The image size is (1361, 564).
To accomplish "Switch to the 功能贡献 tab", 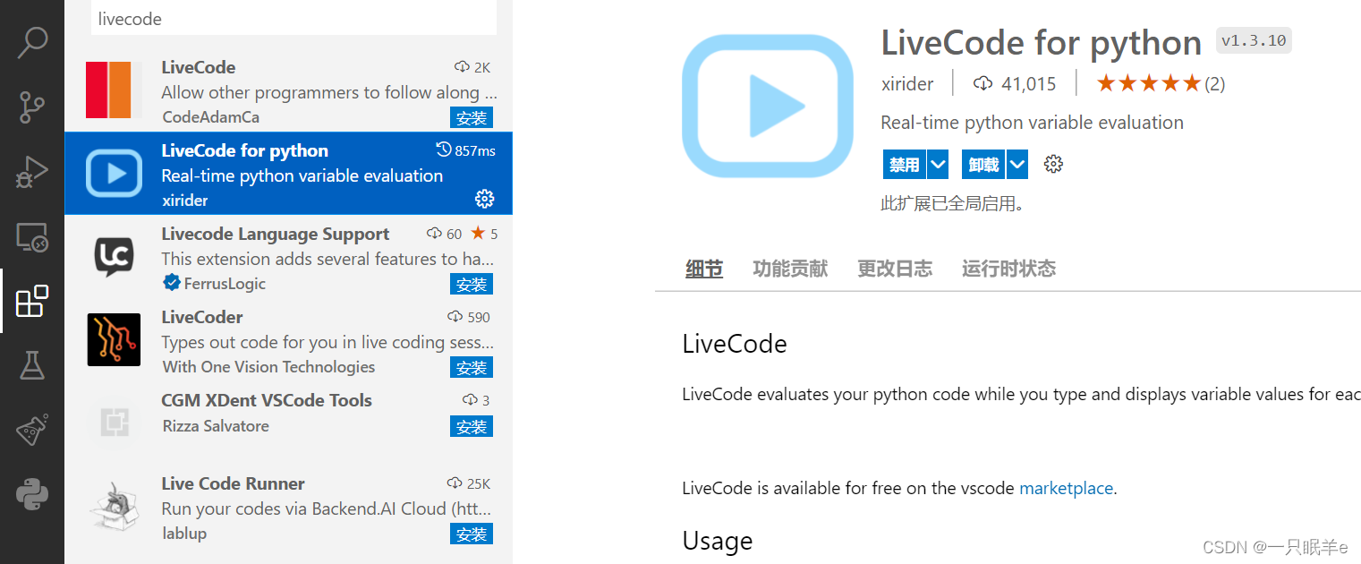I will click(789, 268).
